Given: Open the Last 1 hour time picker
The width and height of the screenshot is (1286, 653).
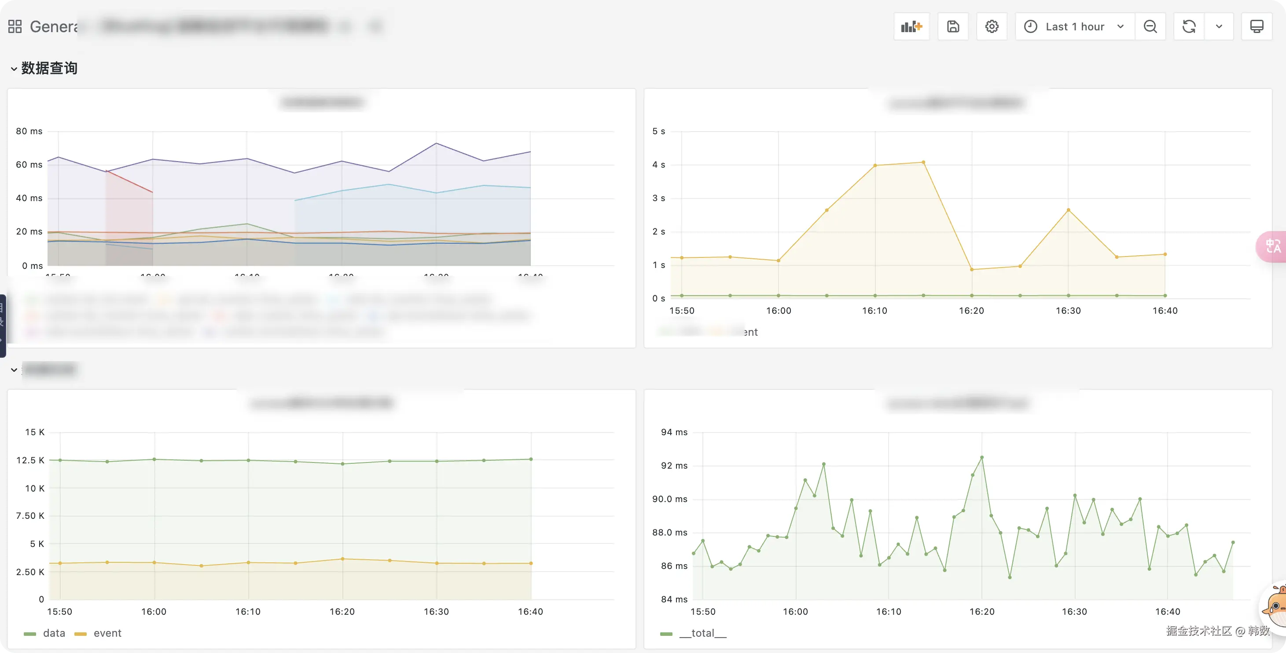Looking at the screenshot, I should point(1074,26).
